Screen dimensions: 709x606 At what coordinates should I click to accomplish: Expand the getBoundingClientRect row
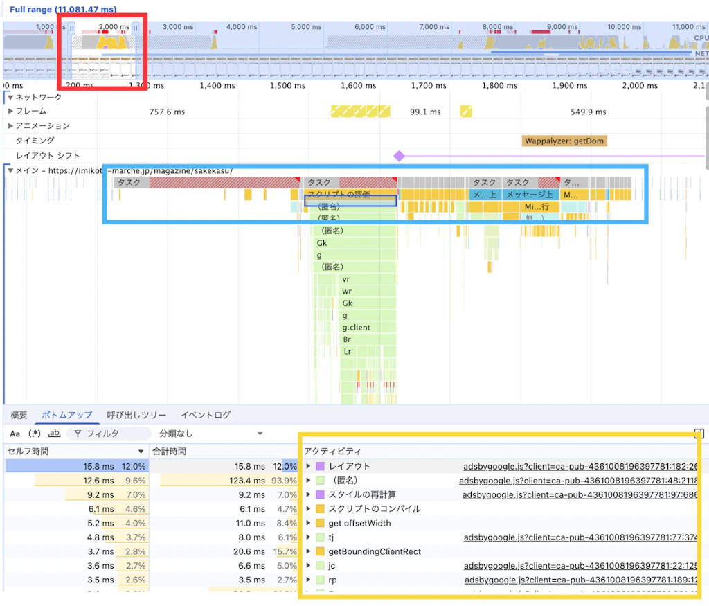(308, 551)
